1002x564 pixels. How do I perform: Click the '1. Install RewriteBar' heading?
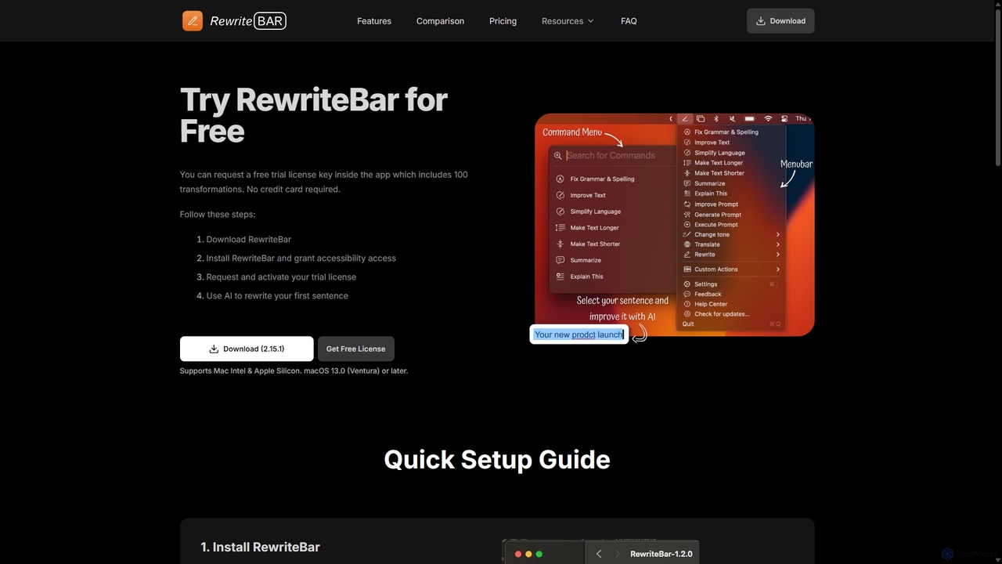click(x=260, y=547)
